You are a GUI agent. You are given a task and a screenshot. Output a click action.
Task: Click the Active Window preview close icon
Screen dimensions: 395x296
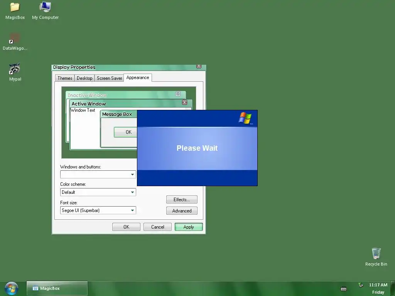184,103
